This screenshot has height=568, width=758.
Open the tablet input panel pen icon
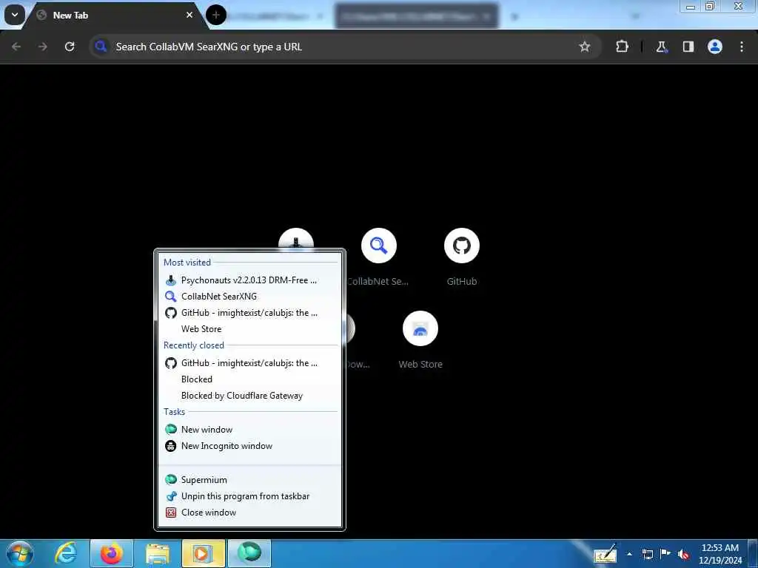(x=606, y=555)
